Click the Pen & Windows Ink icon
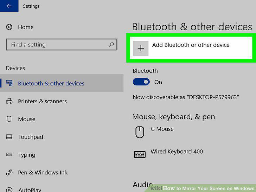256x192 pixels. click(9, 172)
